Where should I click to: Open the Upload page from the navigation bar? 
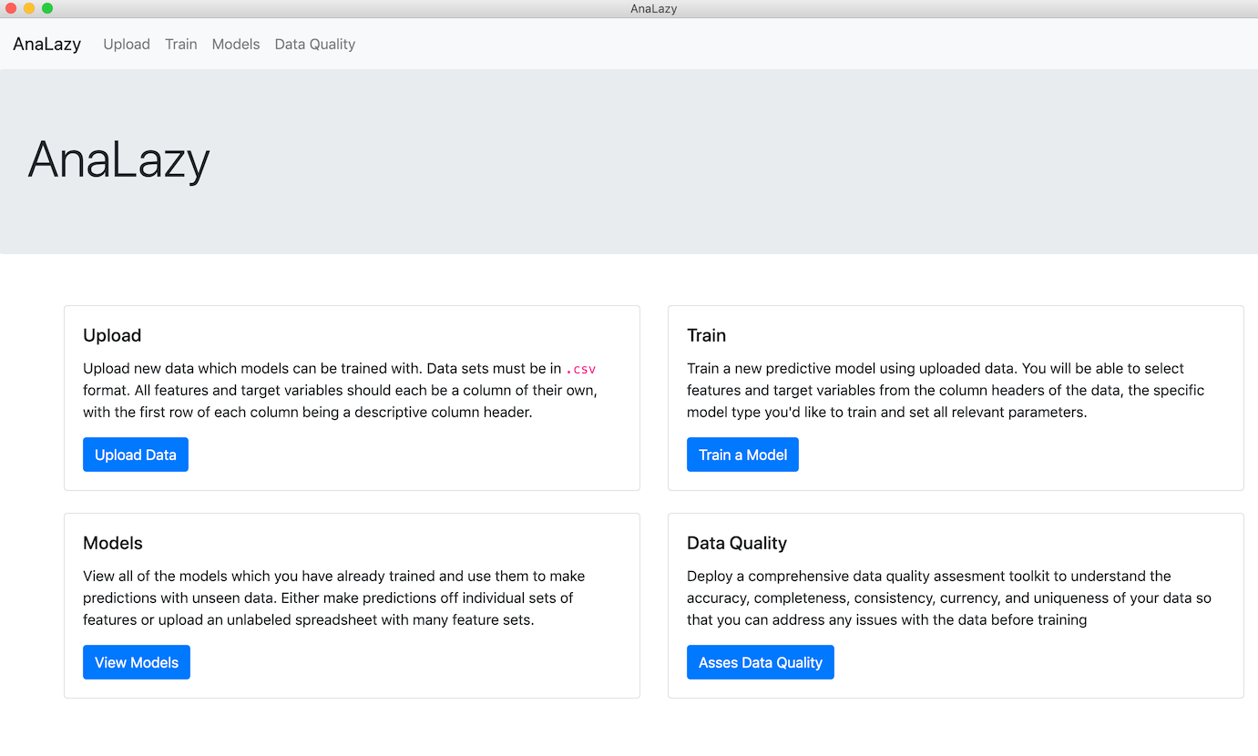[x=127, y=44]
